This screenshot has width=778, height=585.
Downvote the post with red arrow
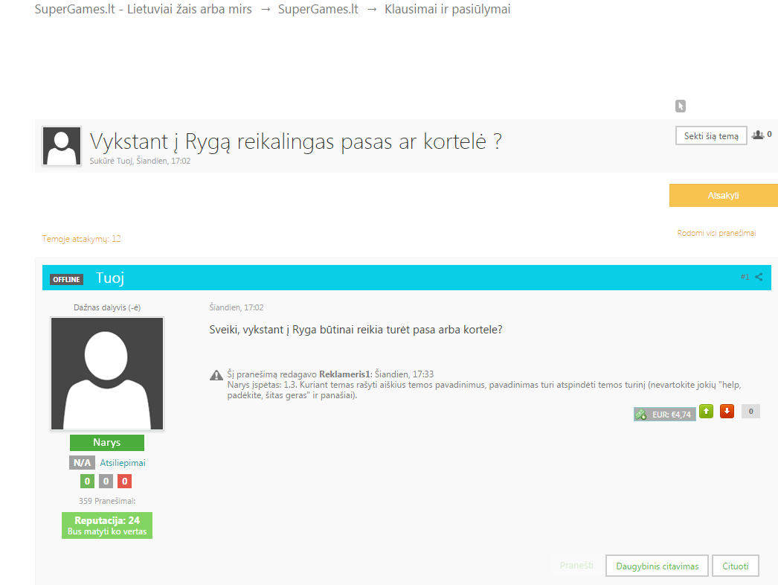point(727,411)
